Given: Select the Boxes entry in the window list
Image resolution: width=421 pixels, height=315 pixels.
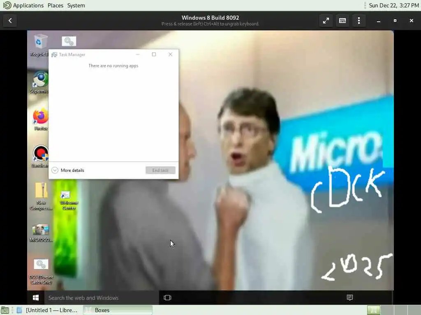Looking at the screenshot, I should (x=118, y=310).
